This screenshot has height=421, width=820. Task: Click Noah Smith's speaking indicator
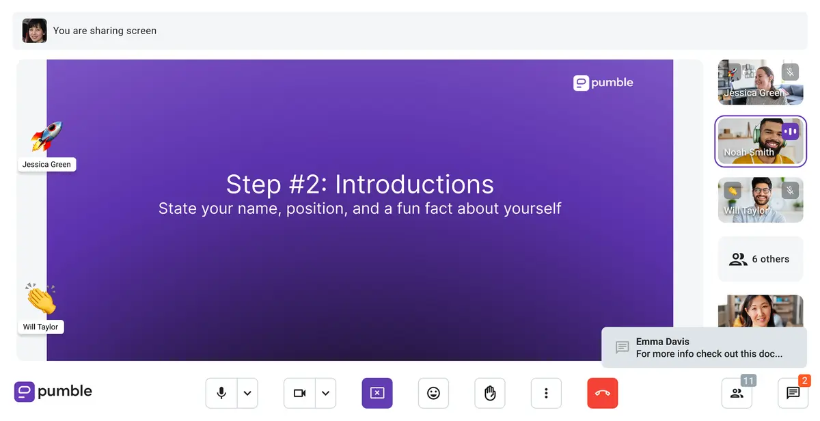[x=791, y=131]
